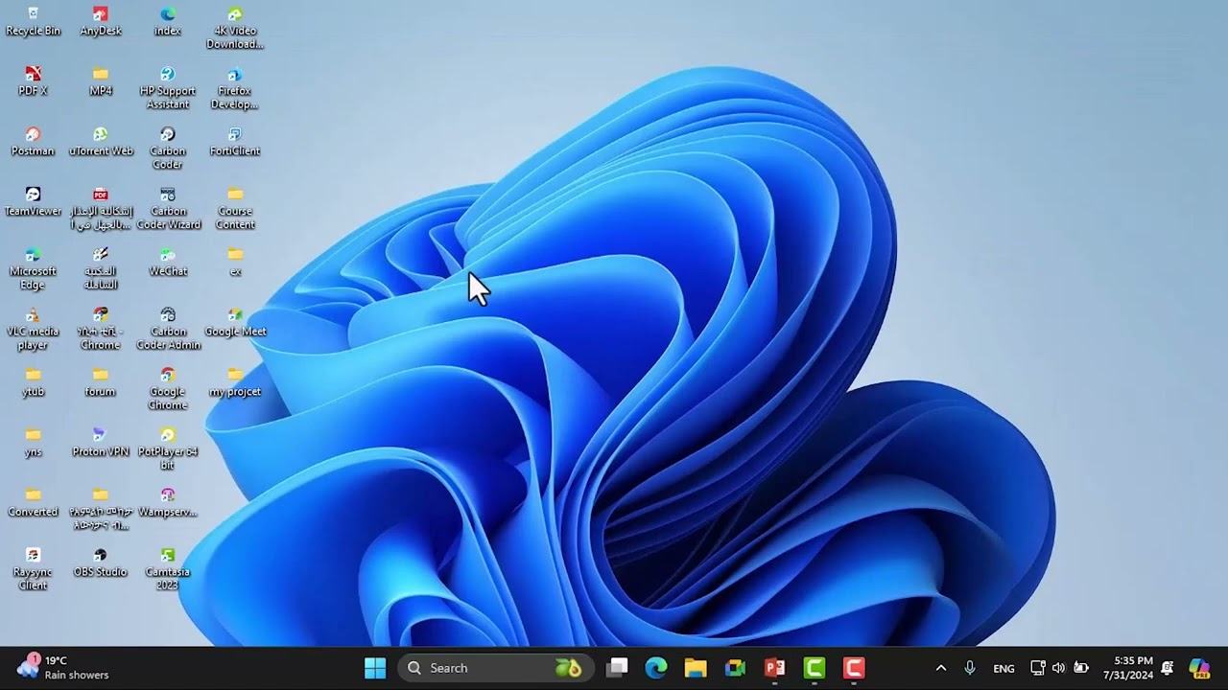Select the HP Support Assistant icon

tap(168, 89)
